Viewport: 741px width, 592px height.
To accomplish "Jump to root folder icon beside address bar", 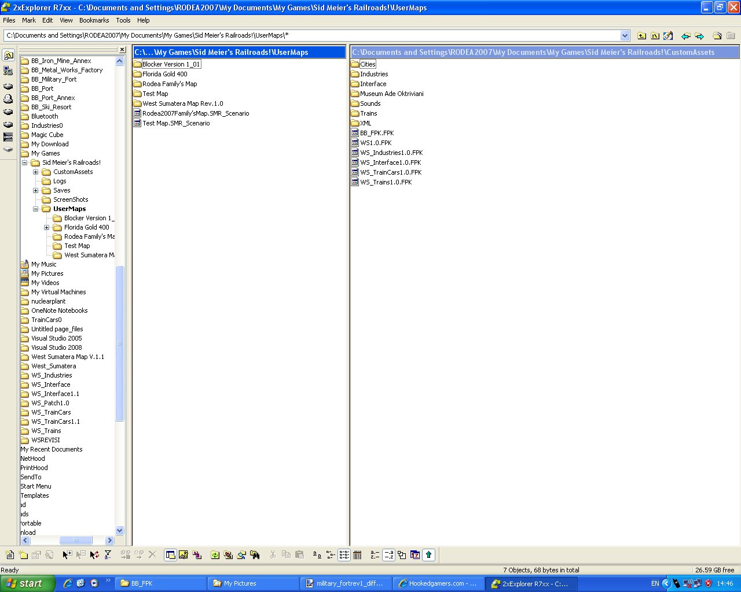I will 655,36.
